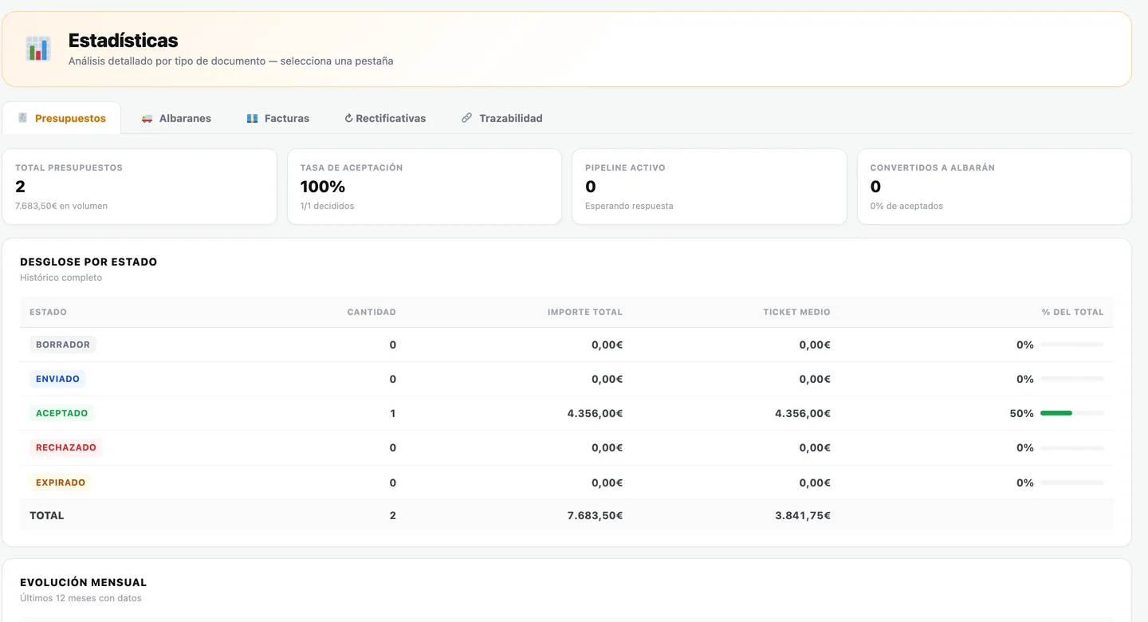The image size is (1148, 622).
Task: Click the average ticket total 3.841,75€
Action: [803, 515]
